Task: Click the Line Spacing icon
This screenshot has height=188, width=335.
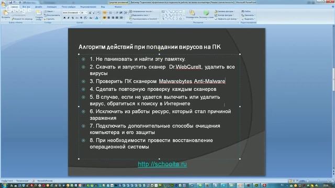Action: (x=126, y=13)
